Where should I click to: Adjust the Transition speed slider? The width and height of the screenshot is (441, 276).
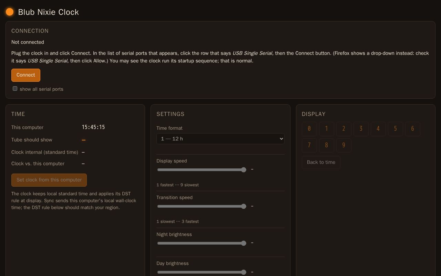click(x=202, y=206)
